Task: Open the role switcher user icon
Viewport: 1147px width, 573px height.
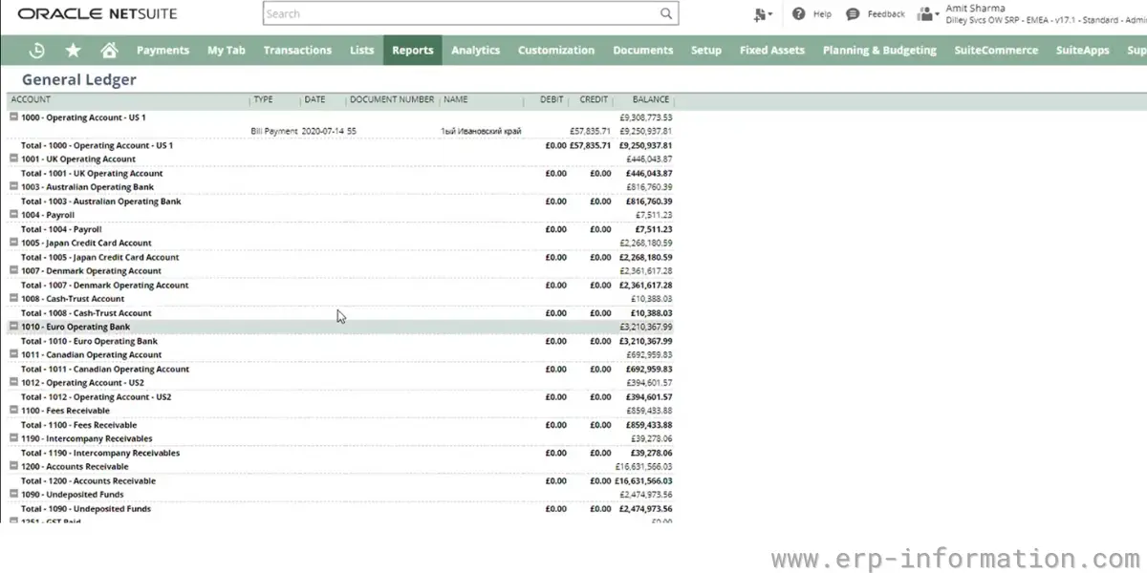Action: coord(927,14)
